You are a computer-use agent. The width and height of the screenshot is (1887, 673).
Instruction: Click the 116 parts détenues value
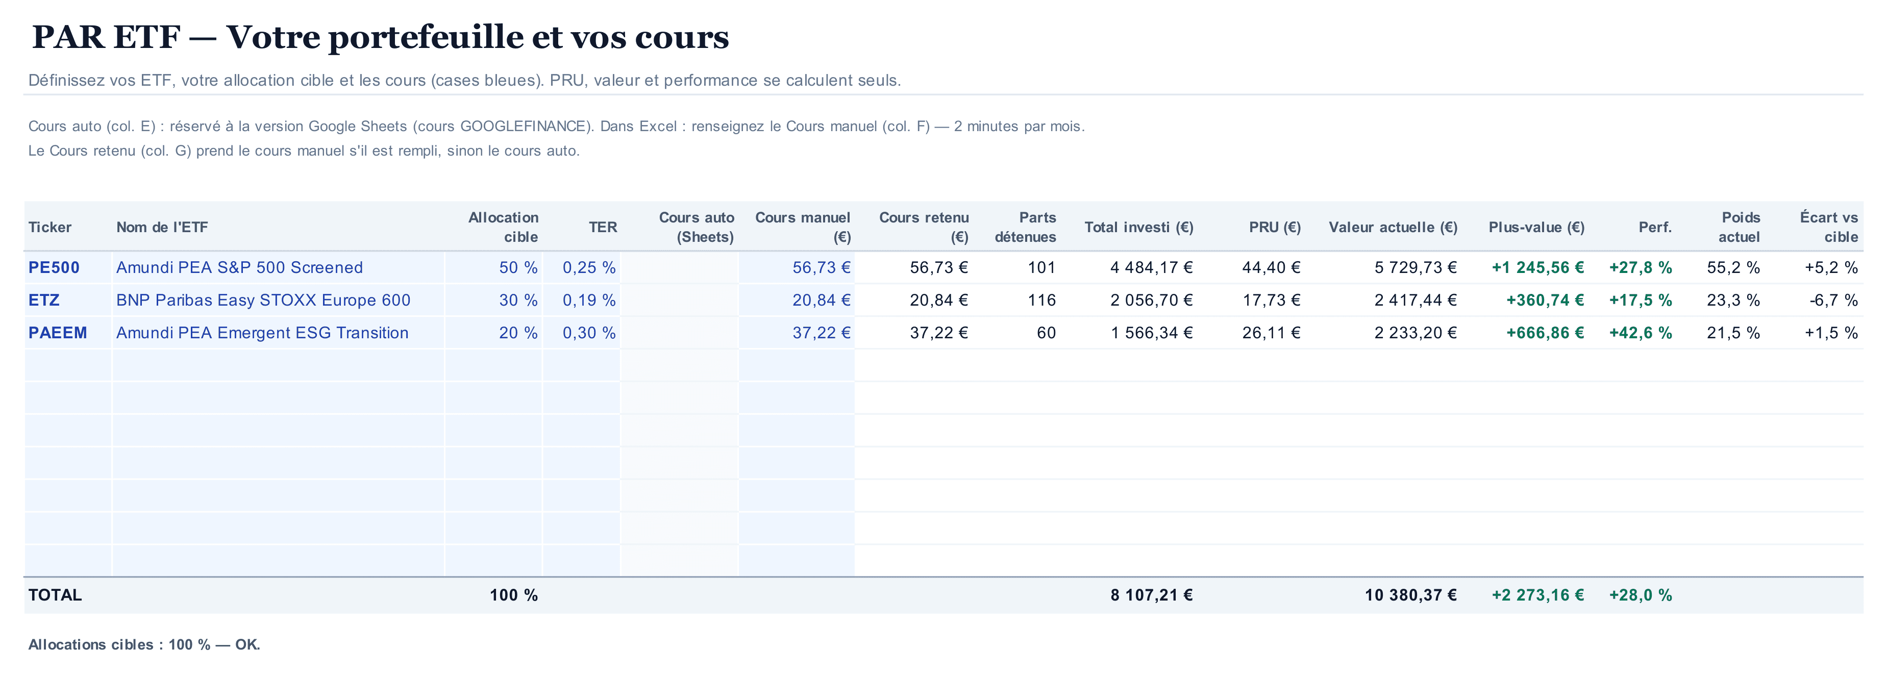1041,300
